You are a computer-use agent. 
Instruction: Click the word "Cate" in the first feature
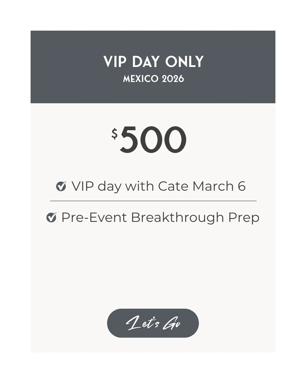[173, 186]
